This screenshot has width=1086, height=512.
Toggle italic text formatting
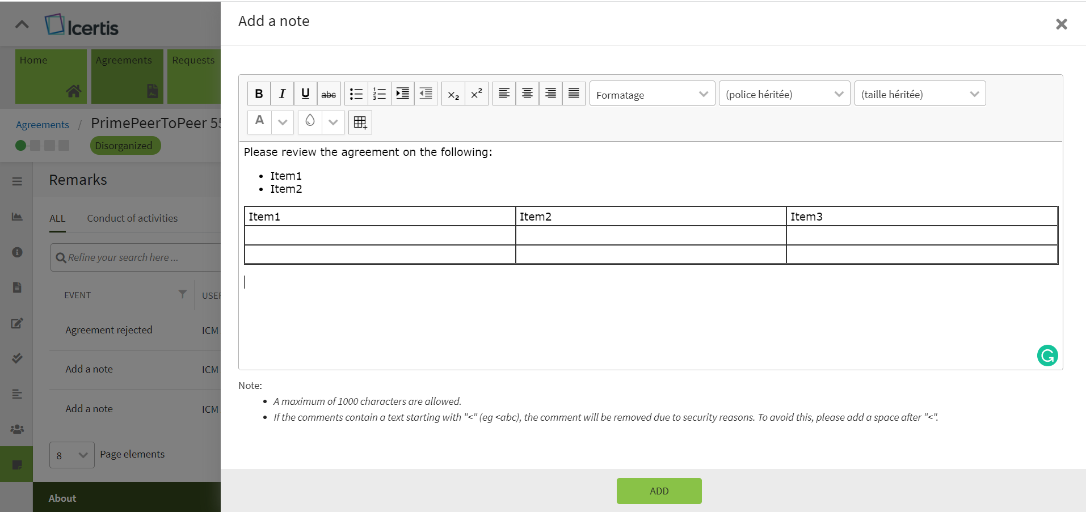point(282,94)
